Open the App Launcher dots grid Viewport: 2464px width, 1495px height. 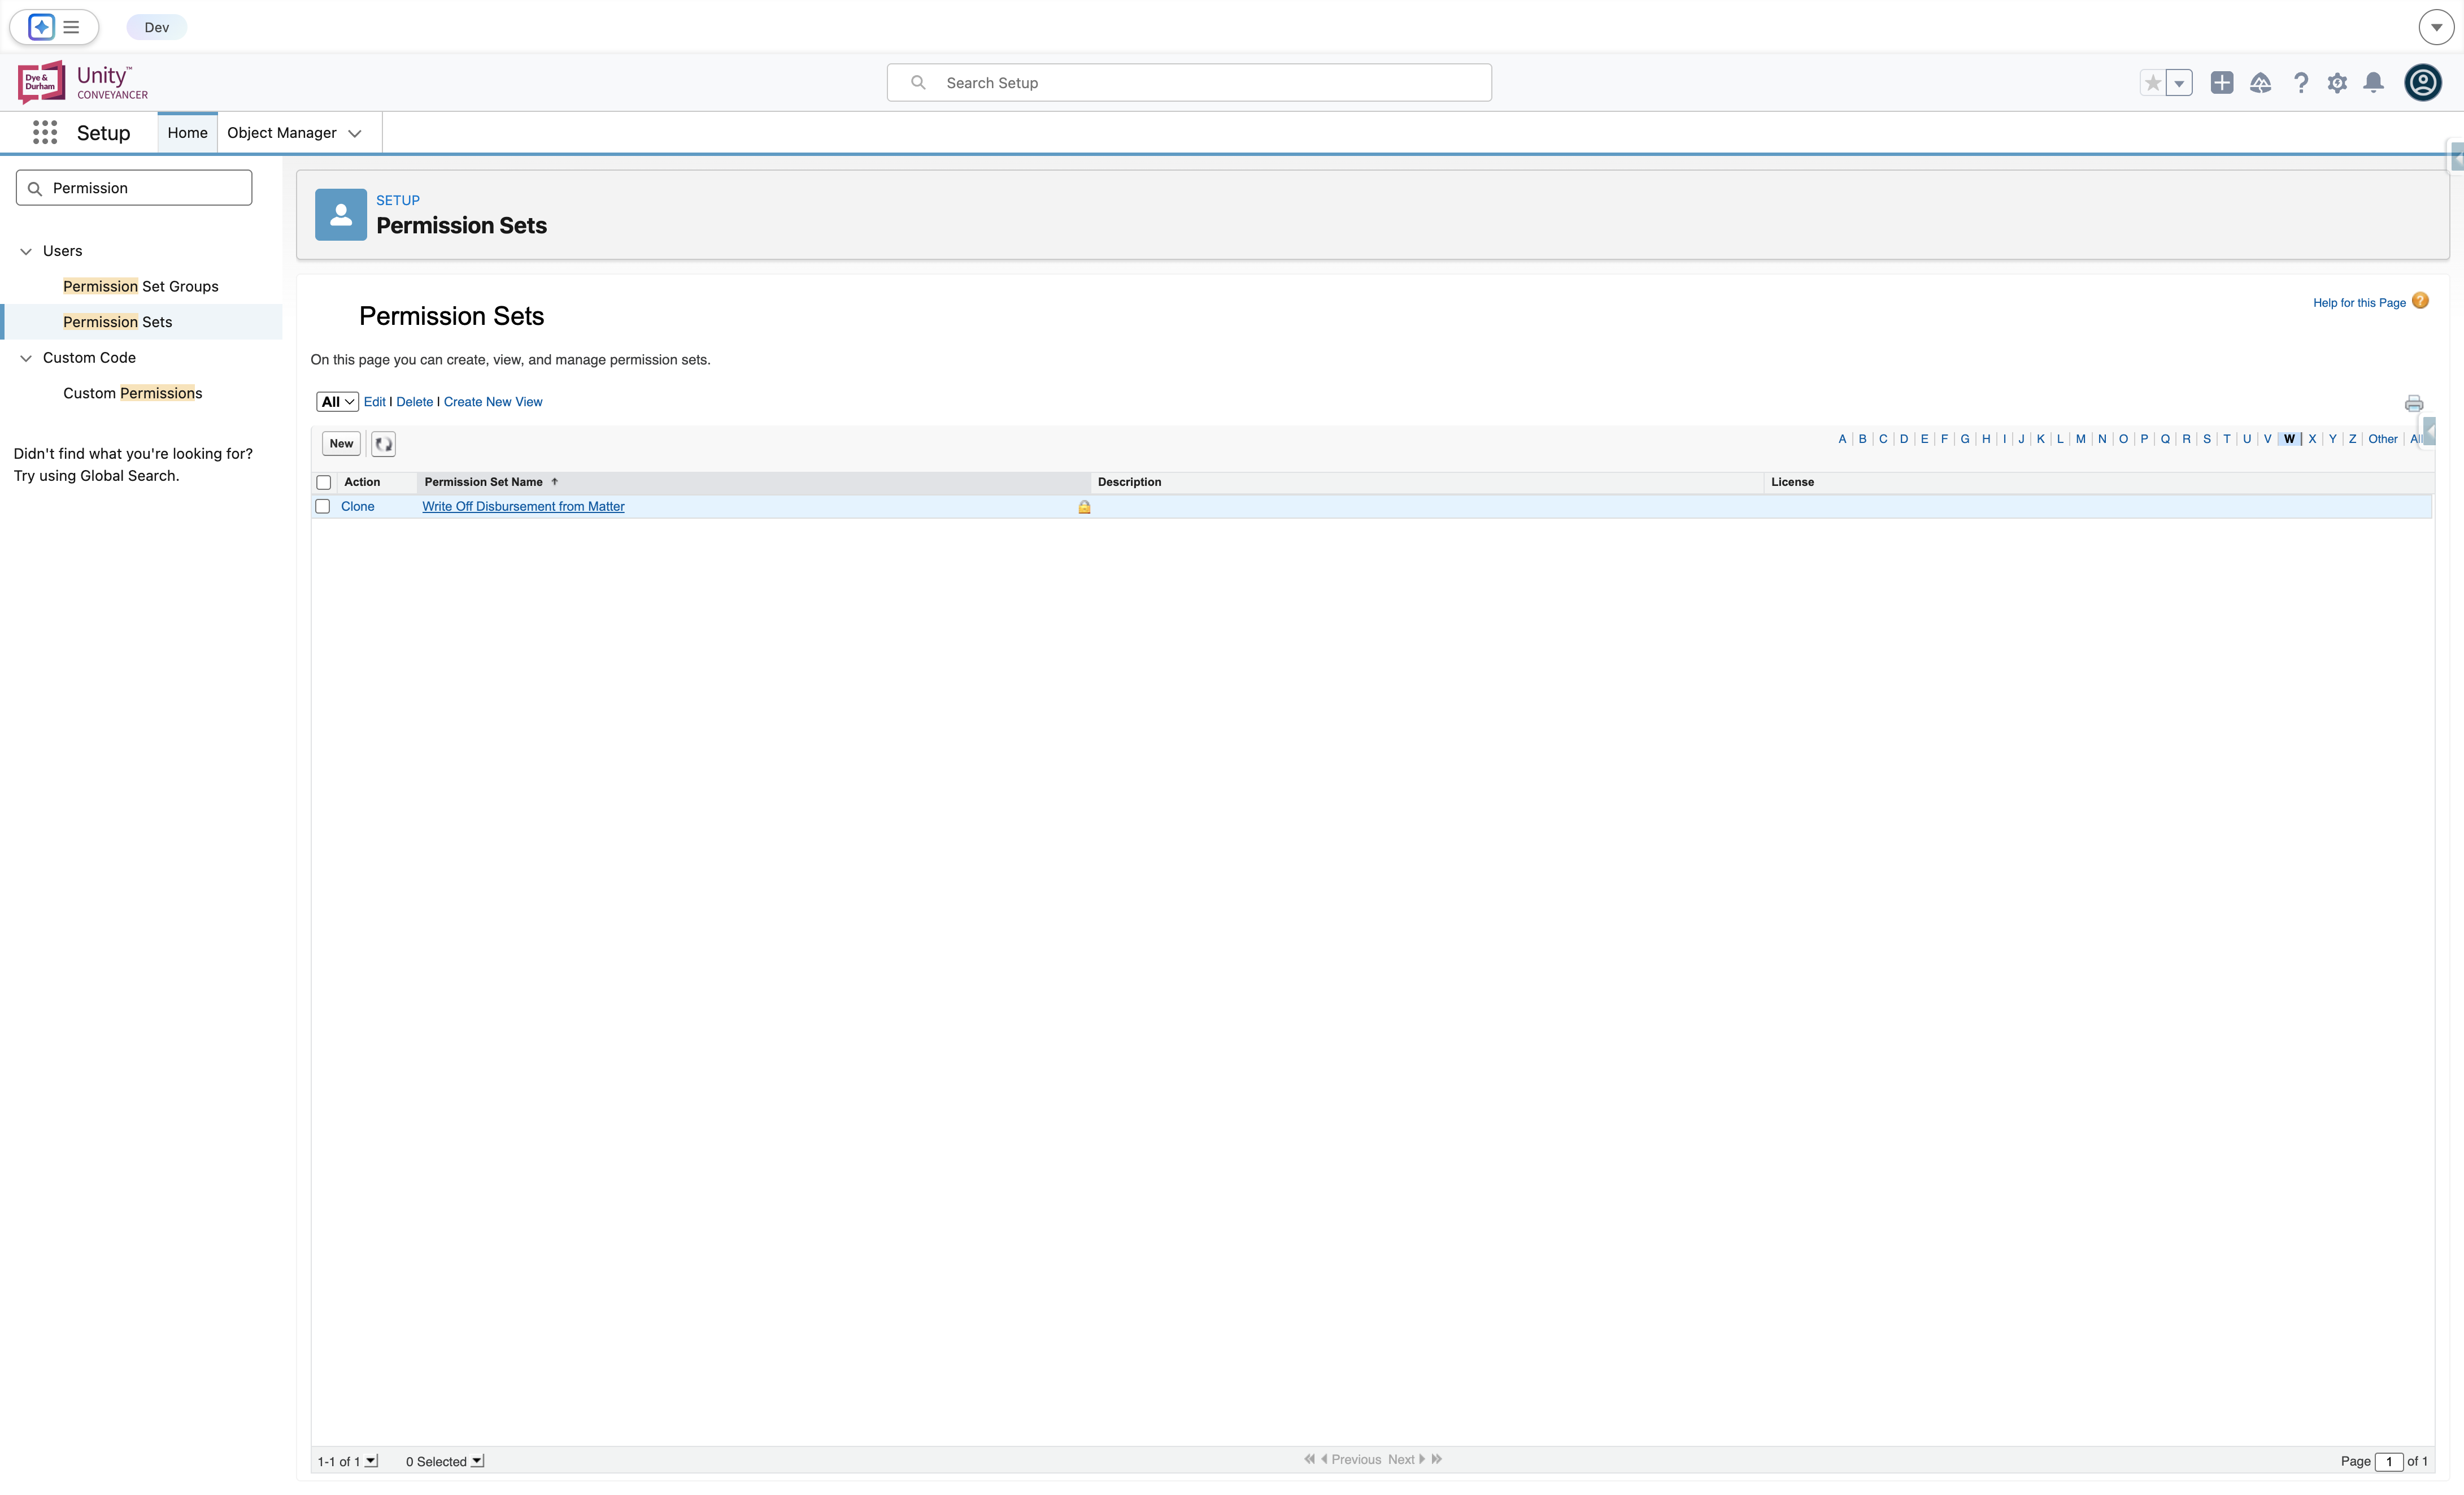pos(45,132)
